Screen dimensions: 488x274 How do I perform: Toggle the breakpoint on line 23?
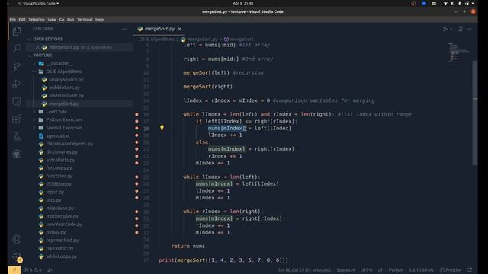[136, 163]
